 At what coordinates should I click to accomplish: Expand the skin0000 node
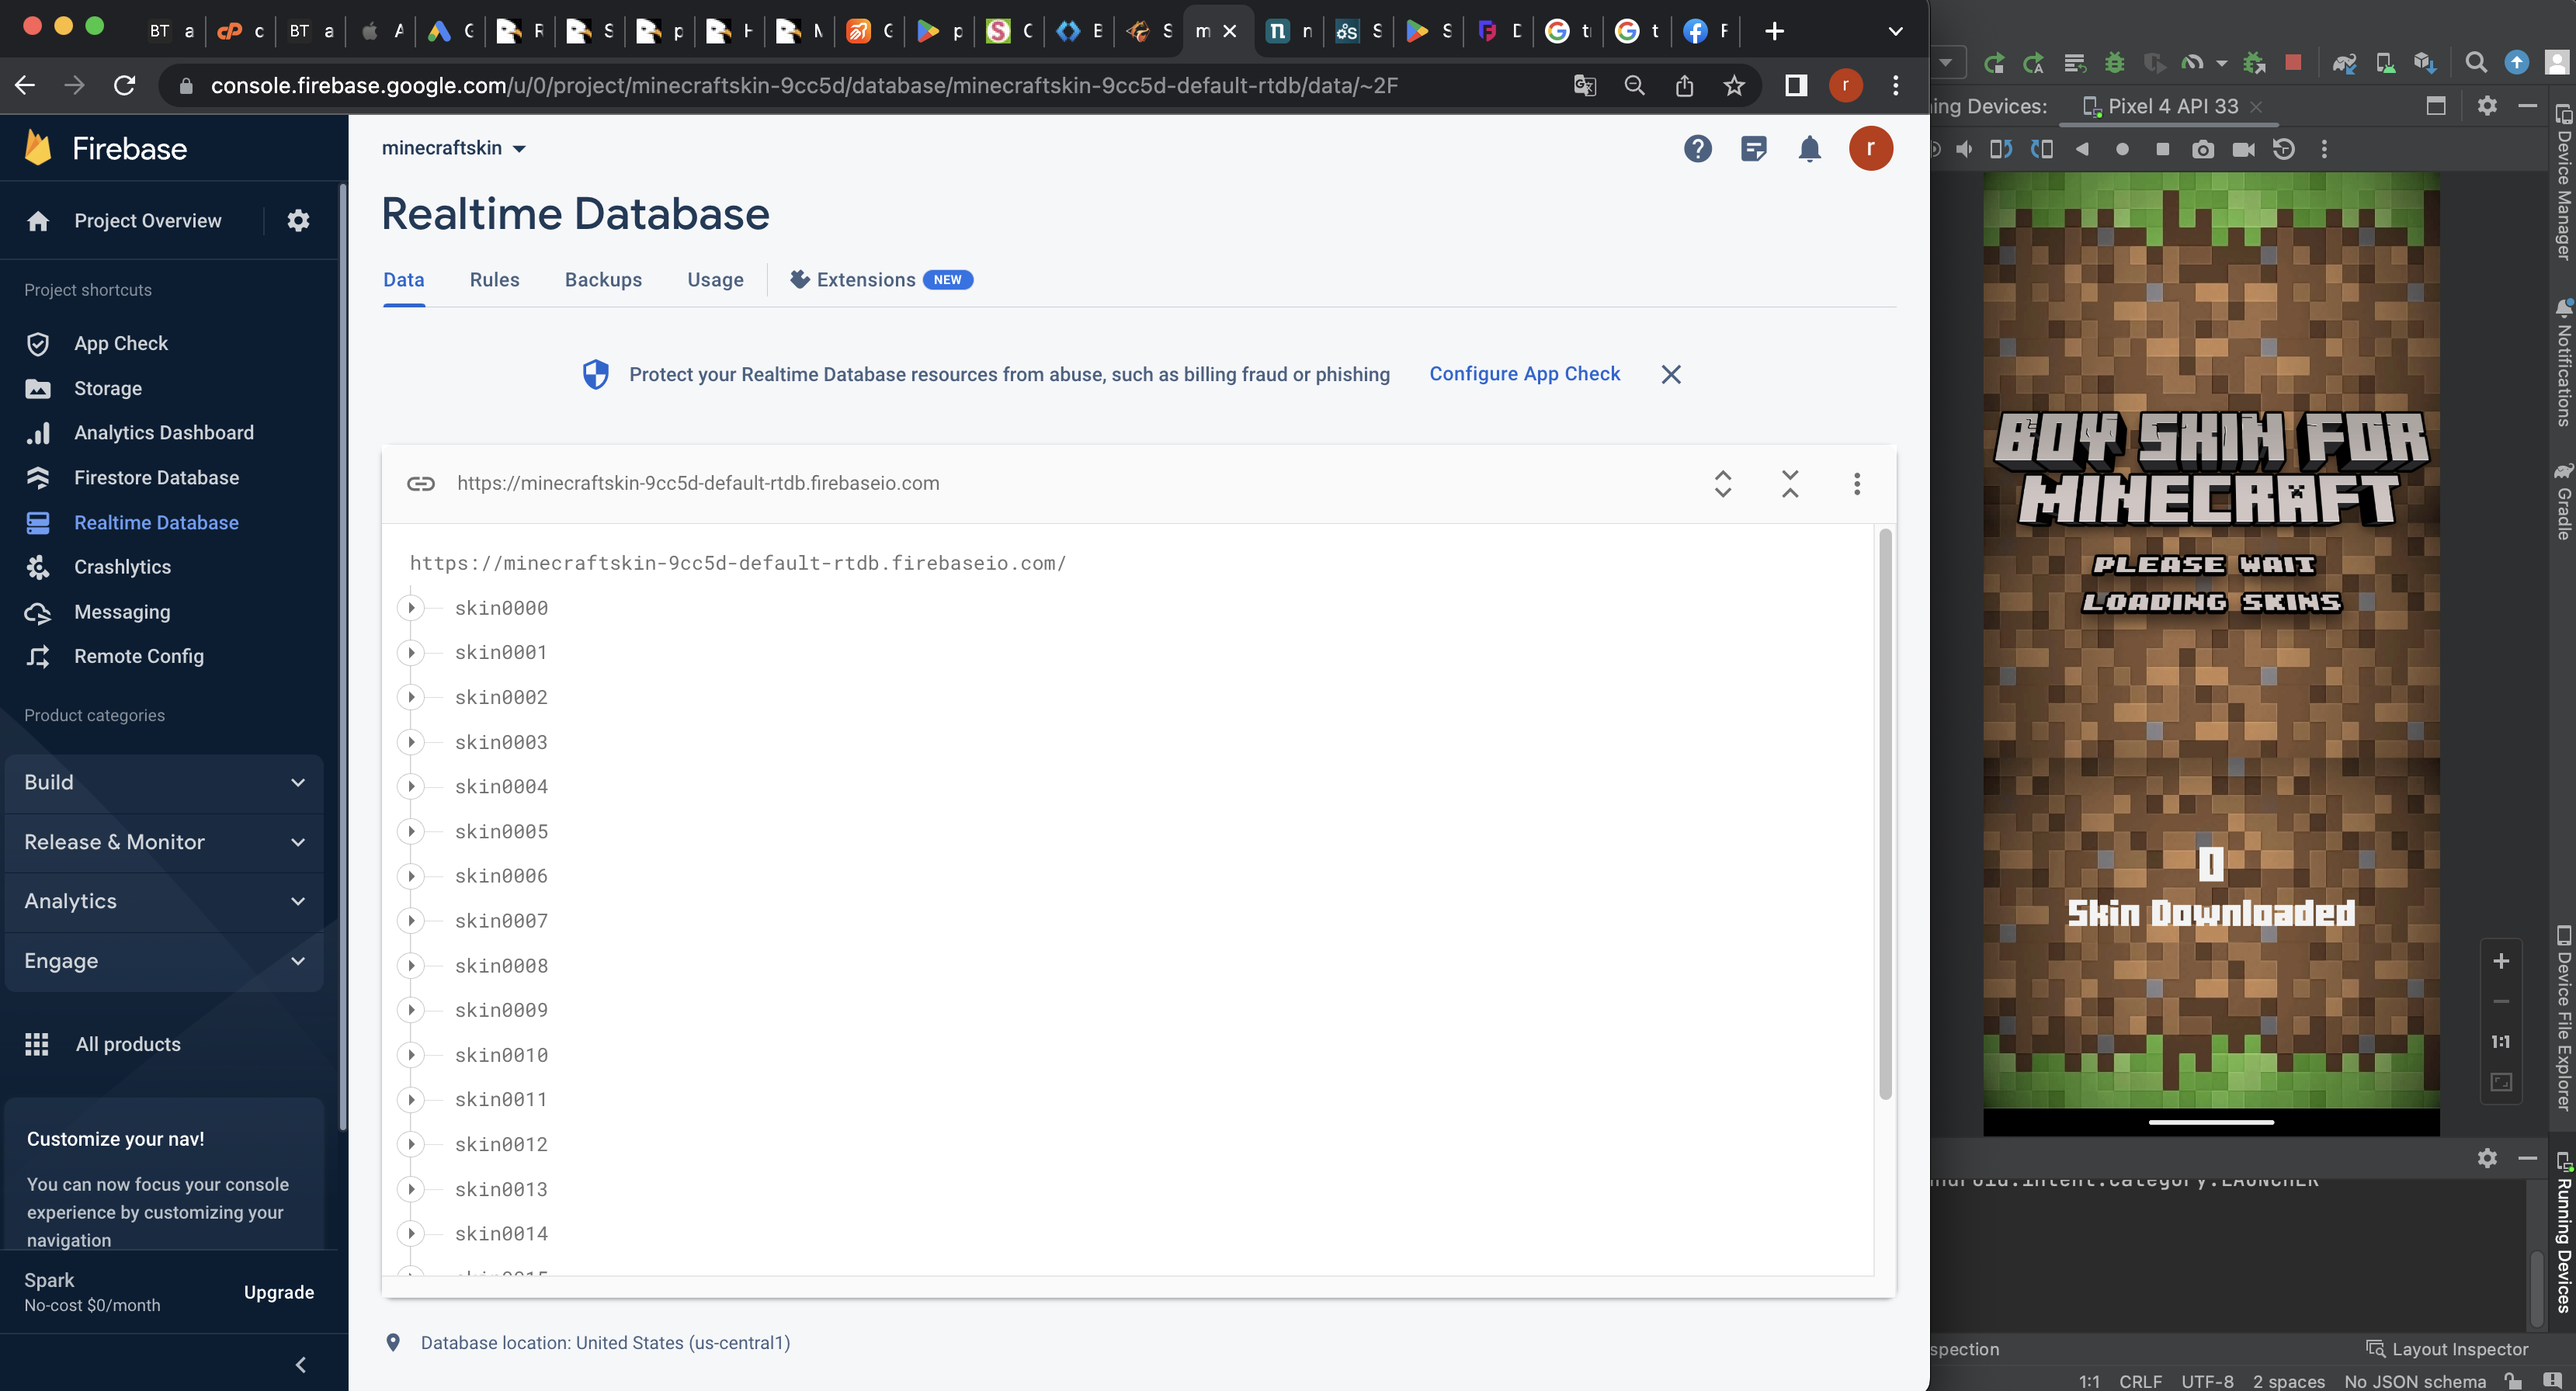(411, 608)
